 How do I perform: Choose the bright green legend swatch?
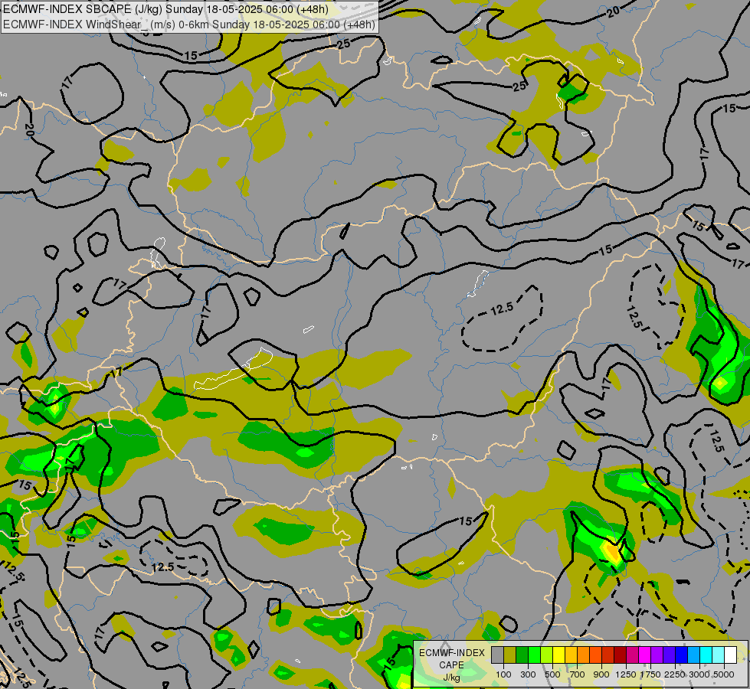534,655
